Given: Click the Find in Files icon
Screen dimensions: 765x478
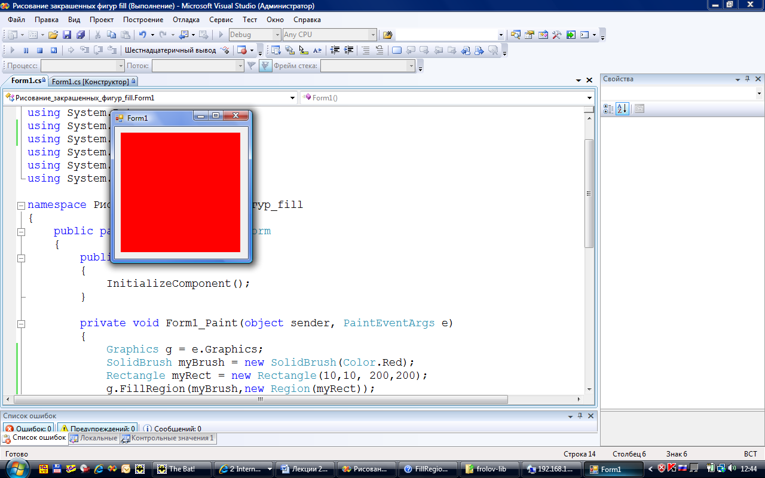Looking at the screenshot, I should tap(387, 35).
